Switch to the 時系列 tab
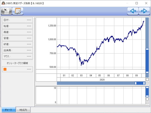The image size is (151, 113). pos(23,110)
